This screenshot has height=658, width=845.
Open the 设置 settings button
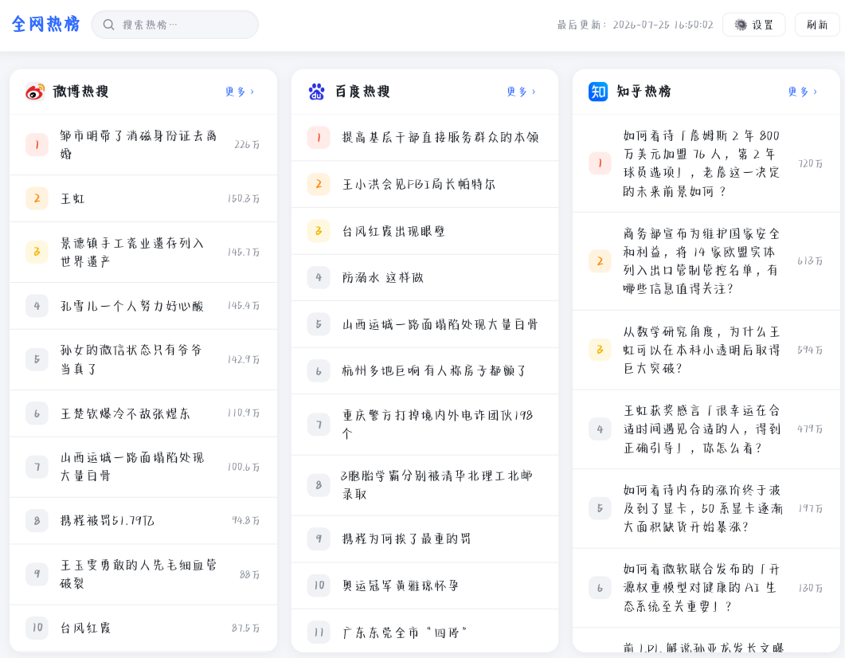tap(754, 25)
